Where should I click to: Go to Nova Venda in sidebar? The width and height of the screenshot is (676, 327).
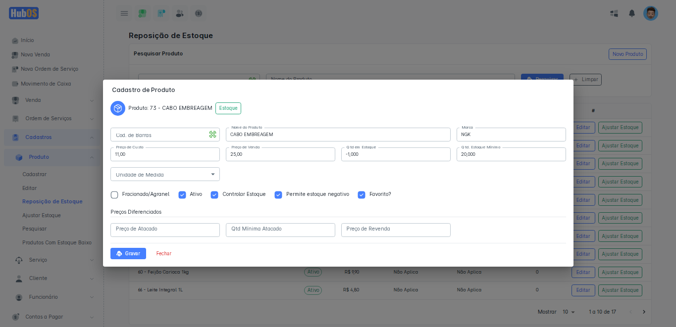[x=35, y=54]
